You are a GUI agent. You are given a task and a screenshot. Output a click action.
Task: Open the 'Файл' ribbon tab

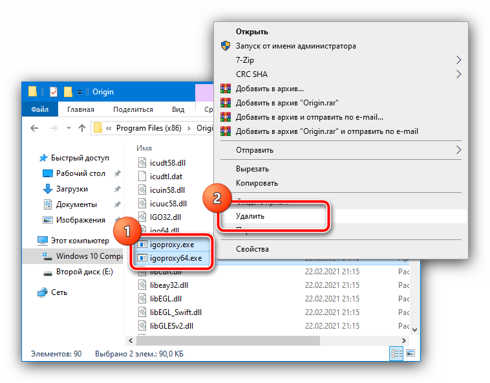(x=39, y=109)
